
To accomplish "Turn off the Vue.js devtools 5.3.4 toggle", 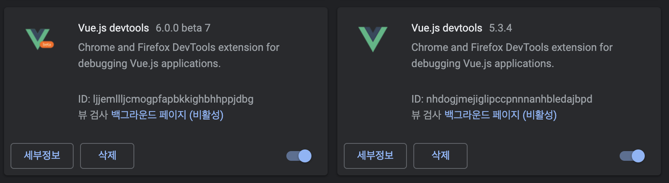I will 632,156.
